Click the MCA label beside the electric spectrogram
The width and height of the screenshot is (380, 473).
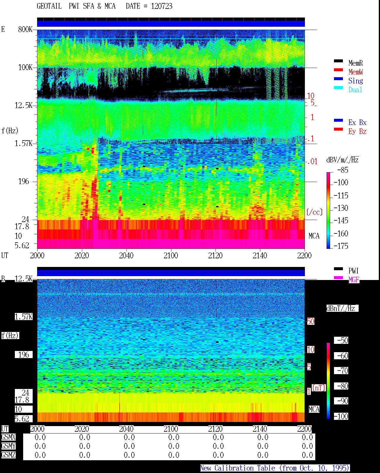point(314,236)
